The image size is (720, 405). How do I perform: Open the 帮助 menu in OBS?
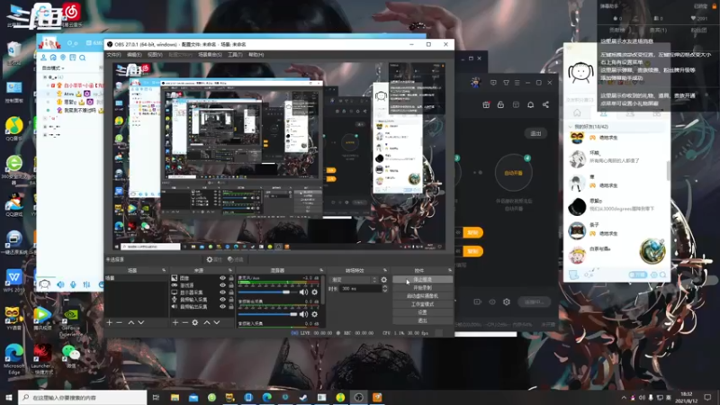coord(256,55)
